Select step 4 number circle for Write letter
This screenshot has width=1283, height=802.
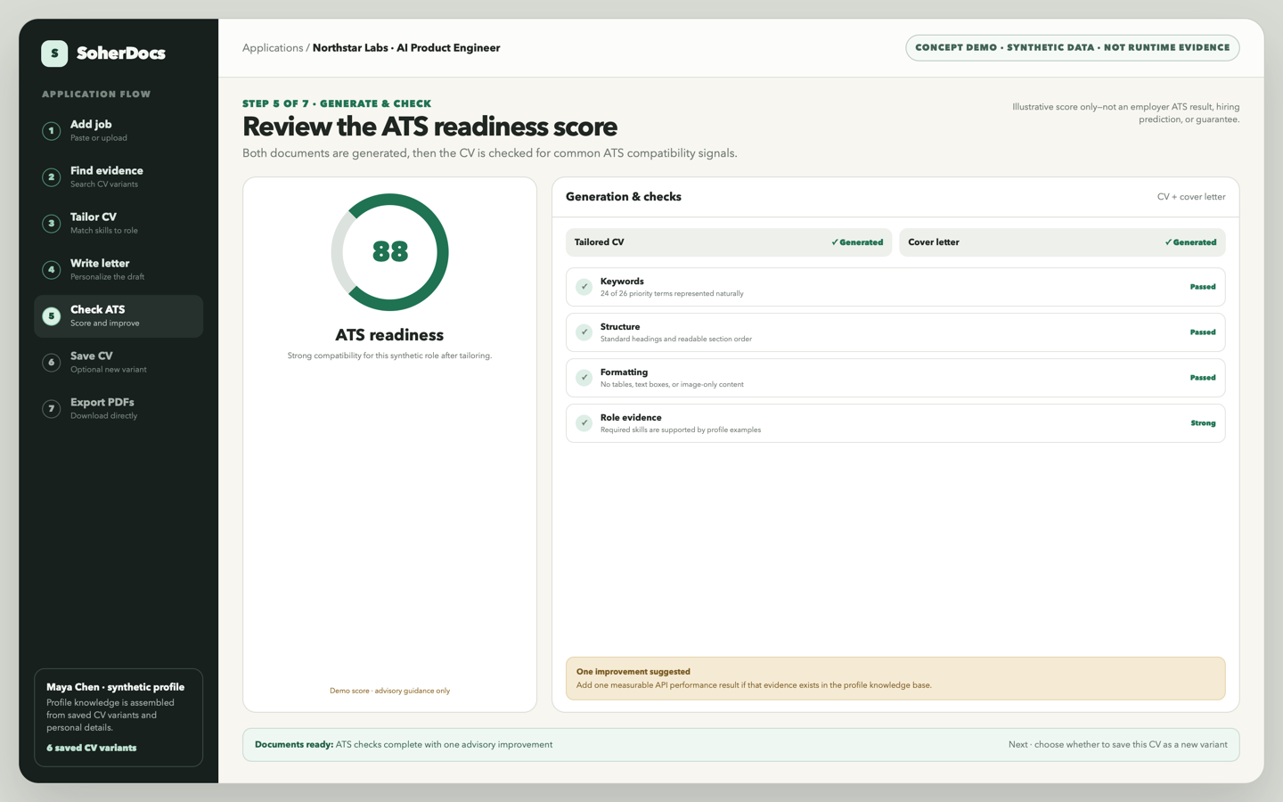point(52,270)
